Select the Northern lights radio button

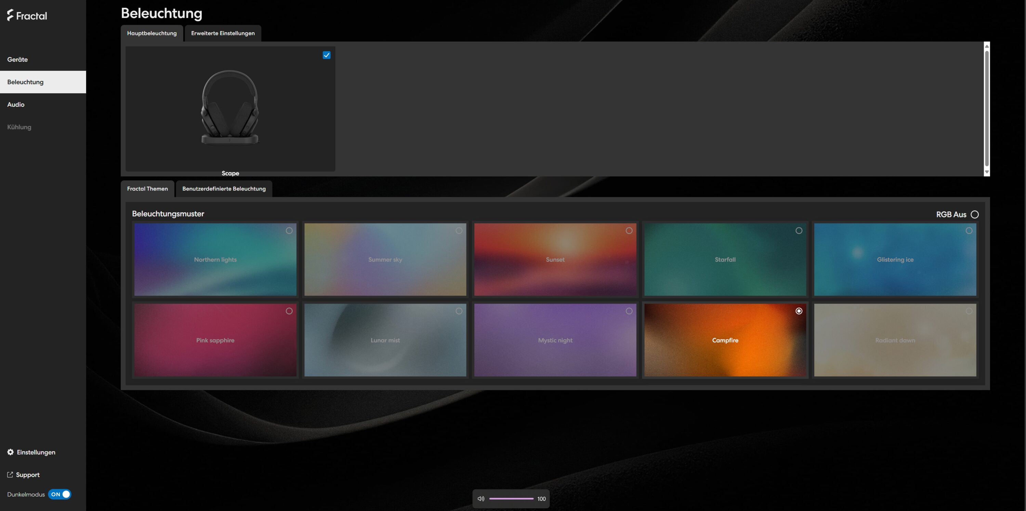(x=289, y=231)
